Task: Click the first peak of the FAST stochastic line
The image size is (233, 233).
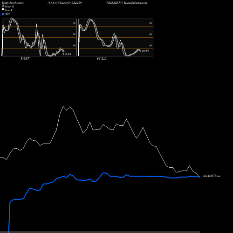Action: 12,19
